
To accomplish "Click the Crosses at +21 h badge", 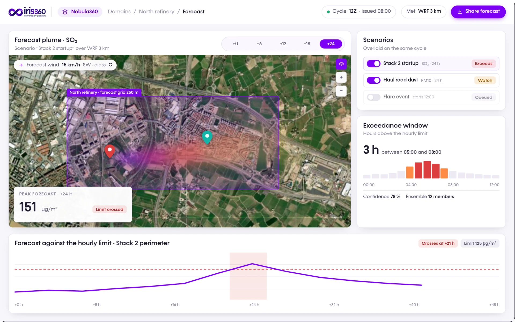I will point(438,243).
